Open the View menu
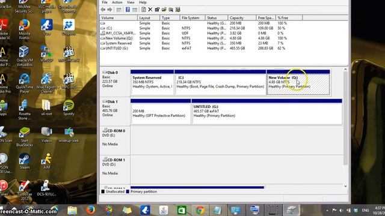Screen dimensions: 385x216 click(x=131, y=2)
